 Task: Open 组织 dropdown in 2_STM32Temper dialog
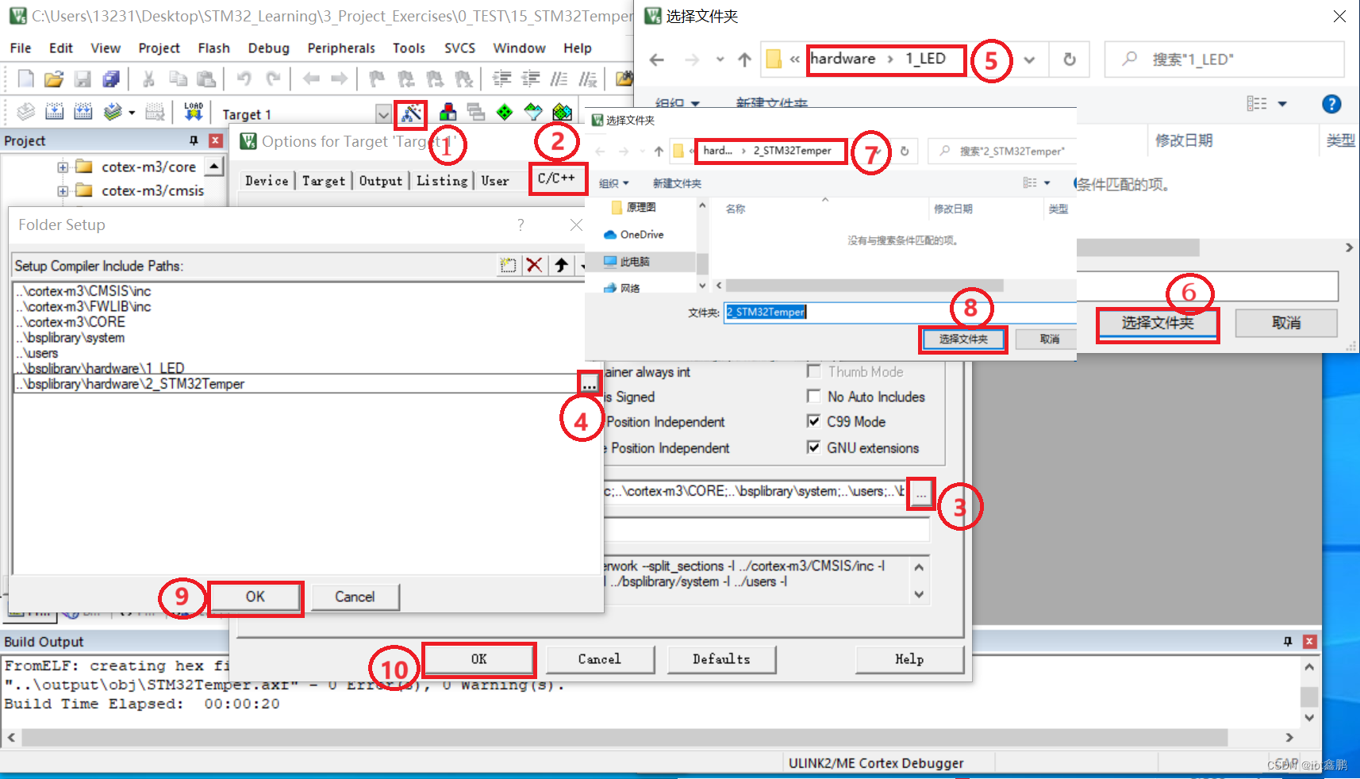[x=614, y=183]
